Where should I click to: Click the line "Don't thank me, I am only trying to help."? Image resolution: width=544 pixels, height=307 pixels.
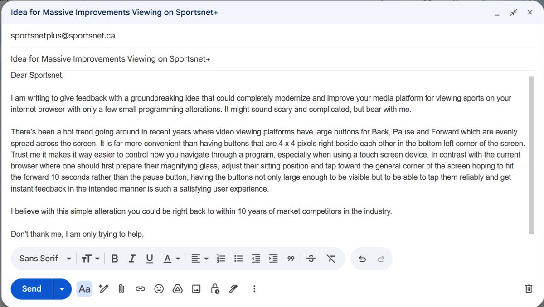77,235
